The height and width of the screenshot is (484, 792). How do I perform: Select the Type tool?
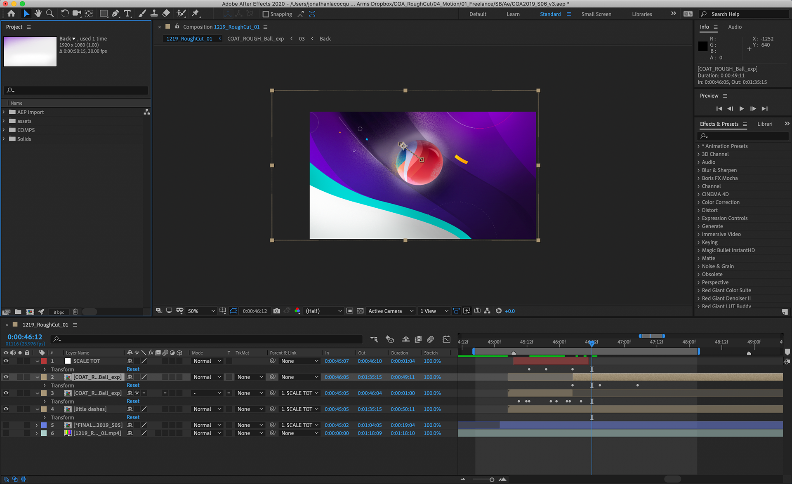coord(127,14)
